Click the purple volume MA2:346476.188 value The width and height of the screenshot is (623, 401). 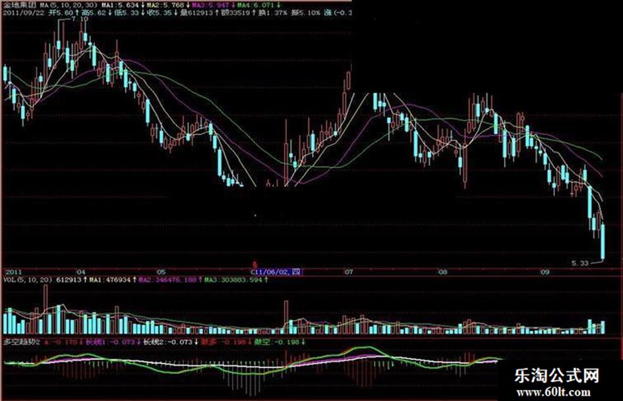point(168,280)
